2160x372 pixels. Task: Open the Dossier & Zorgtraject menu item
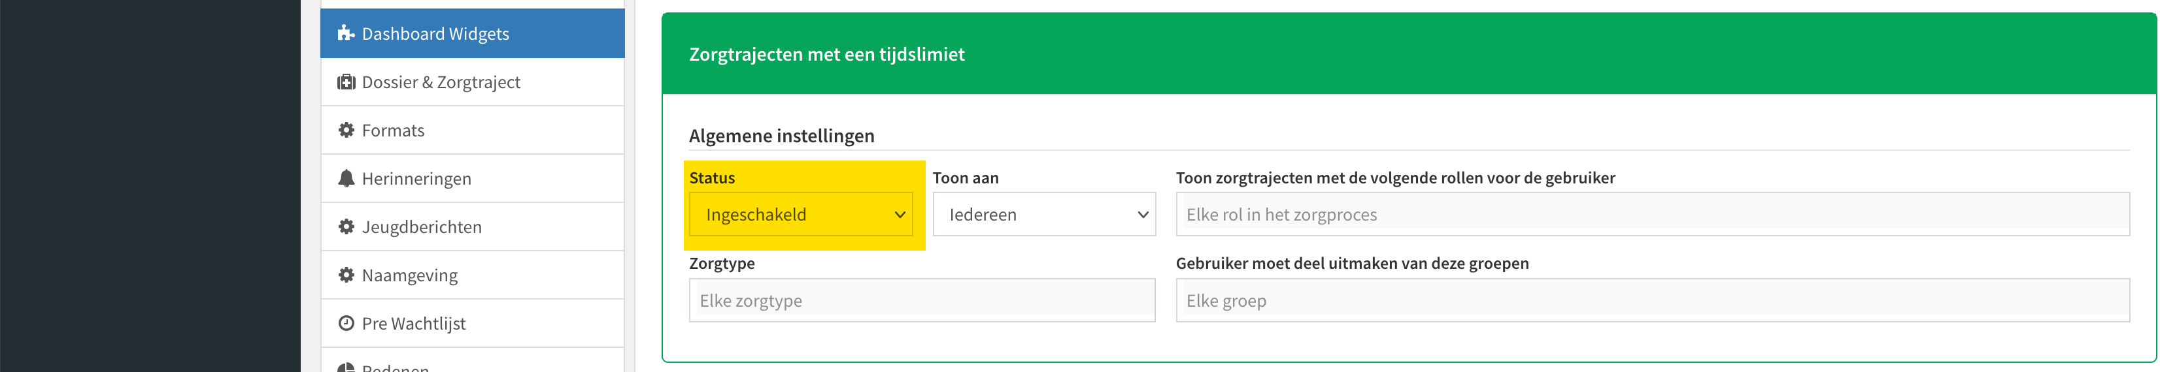(x=472, y=82)
